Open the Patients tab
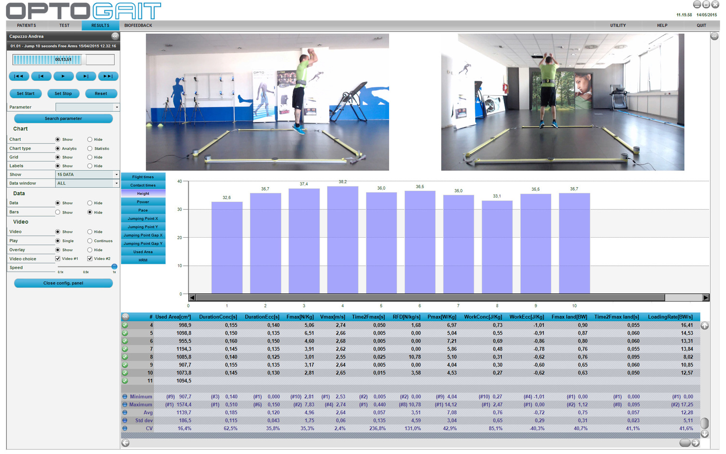Viewport: 726px width, 454px height. [x=27, y=26]
